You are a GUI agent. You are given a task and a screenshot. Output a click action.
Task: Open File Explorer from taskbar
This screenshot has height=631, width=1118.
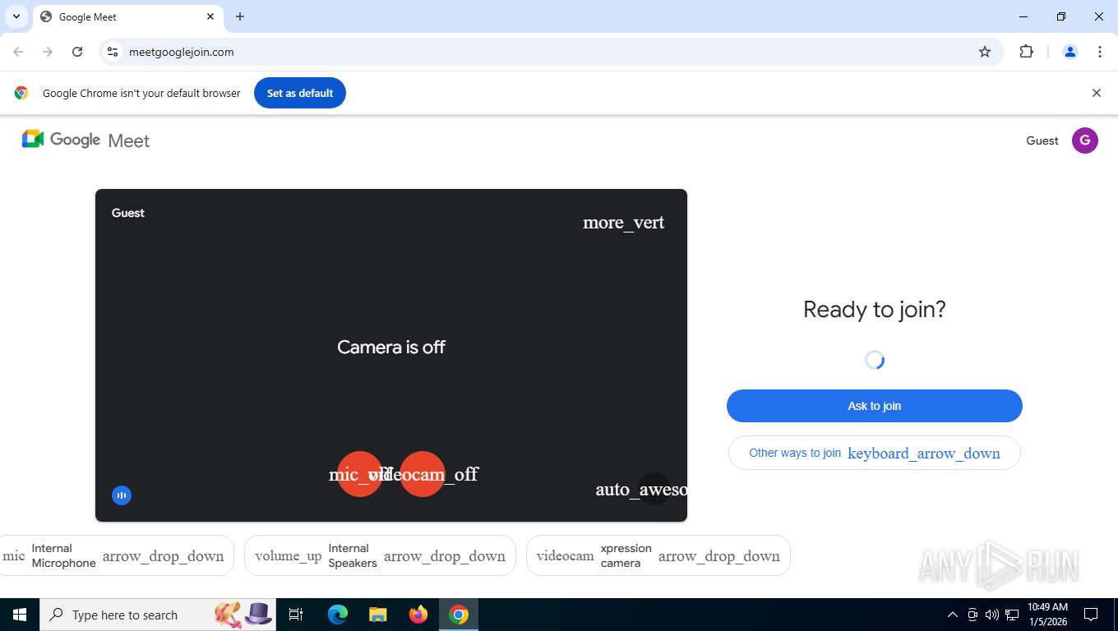(378, 615)
